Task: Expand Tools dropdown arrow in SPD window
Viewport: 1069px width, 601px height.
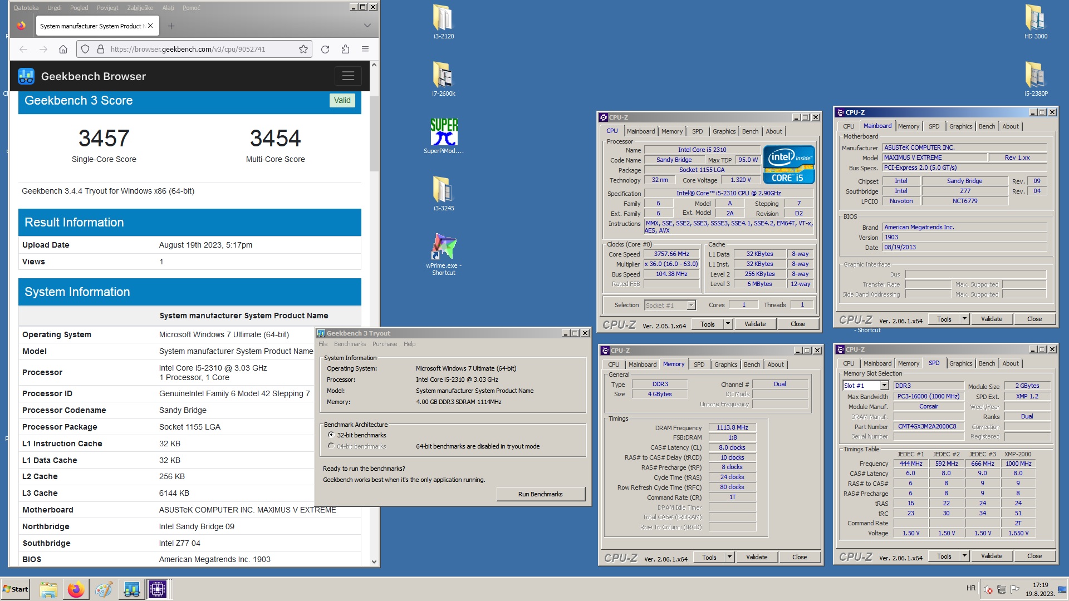Action: pyautogui.click(x=965, y=556)
